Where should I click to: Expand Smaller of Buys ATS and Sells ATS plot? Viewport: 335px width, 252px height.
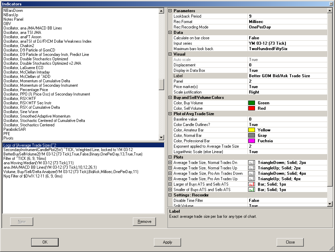[x=170, y=190]
